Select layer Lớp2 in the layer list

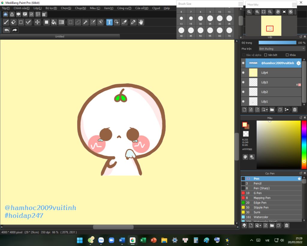pos(271,92)
